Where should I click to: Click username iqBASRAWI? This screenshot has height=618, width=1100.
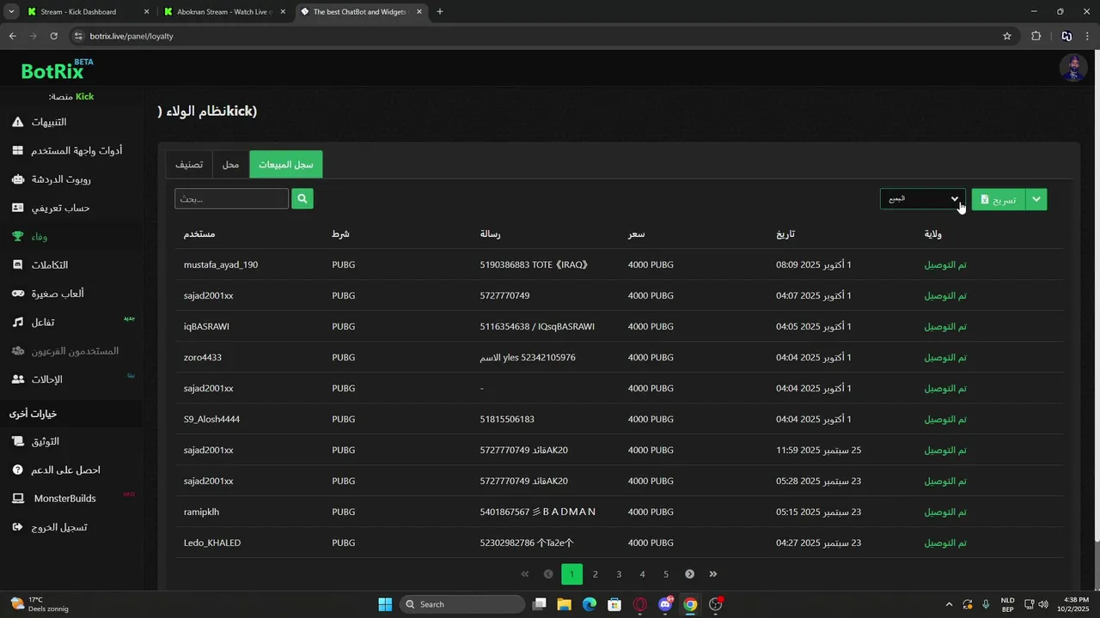point(206,326)
